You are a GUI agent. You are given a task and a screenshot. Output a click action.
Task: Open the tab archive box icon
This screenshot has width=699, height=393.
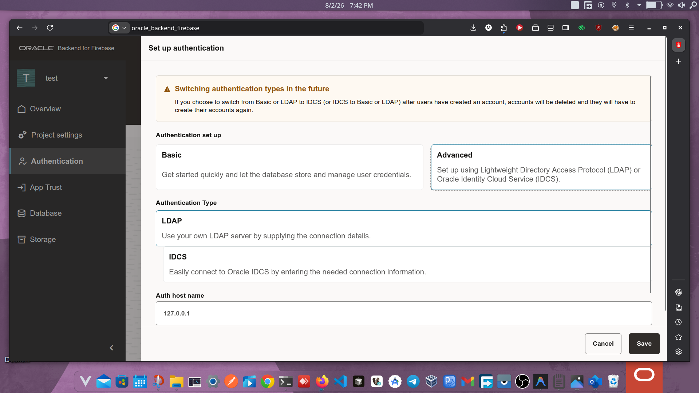pyautogui.click(x=536, y=28)
